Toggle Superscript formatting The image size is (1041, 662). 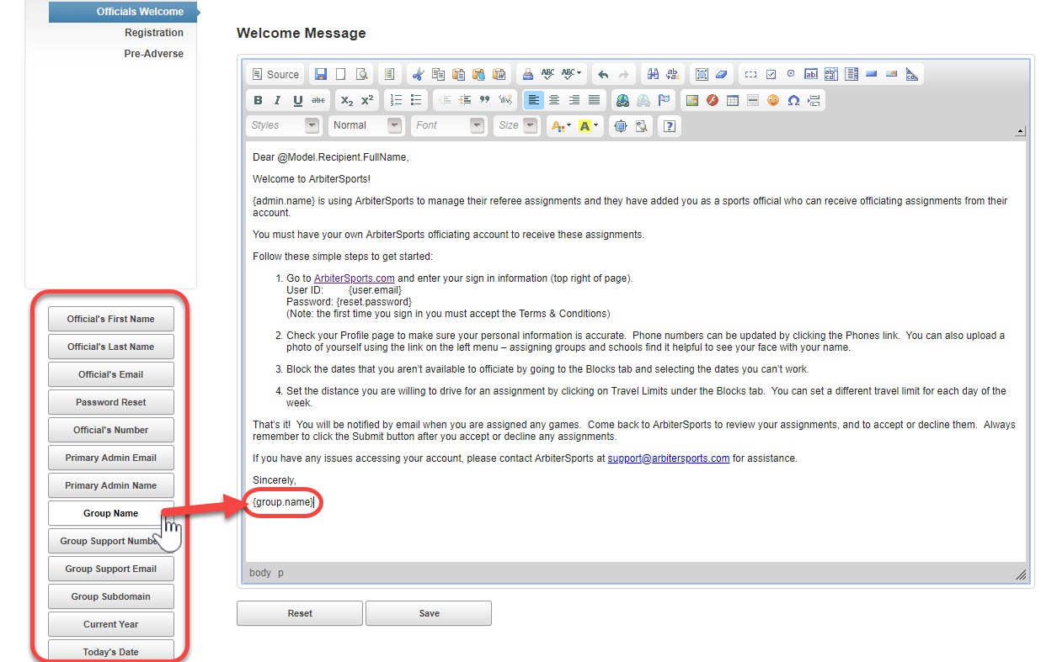[x=367, y=100]
